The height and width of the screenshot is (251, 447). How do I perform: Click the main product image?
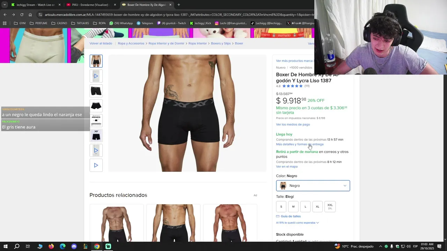coord(188,113)
